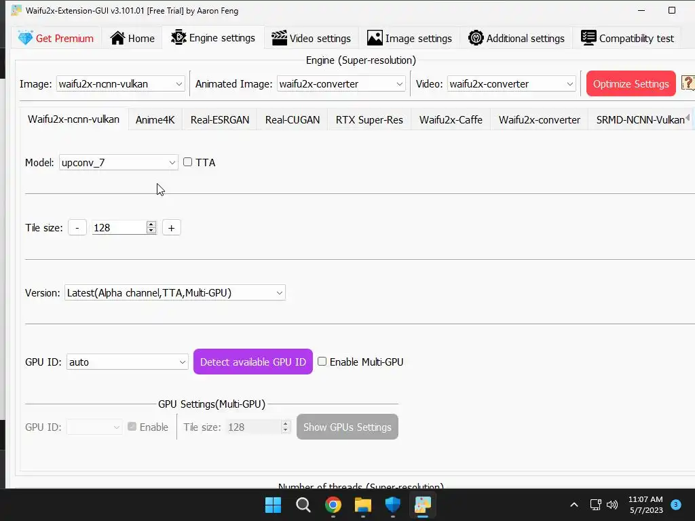Expand the Video engine dropdown
The image size is (695, 521).
click(512, 83)
